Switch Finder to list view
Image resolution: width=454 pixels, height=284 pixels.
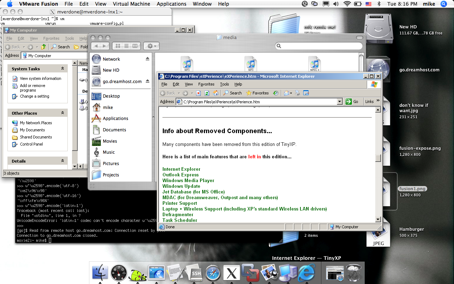(127, 46)
